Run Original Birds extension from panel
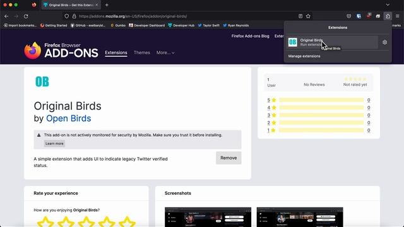Screen dimensions: 404x227 point(332,42)
